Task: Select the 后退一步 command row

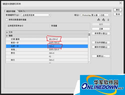Action: 47,46
